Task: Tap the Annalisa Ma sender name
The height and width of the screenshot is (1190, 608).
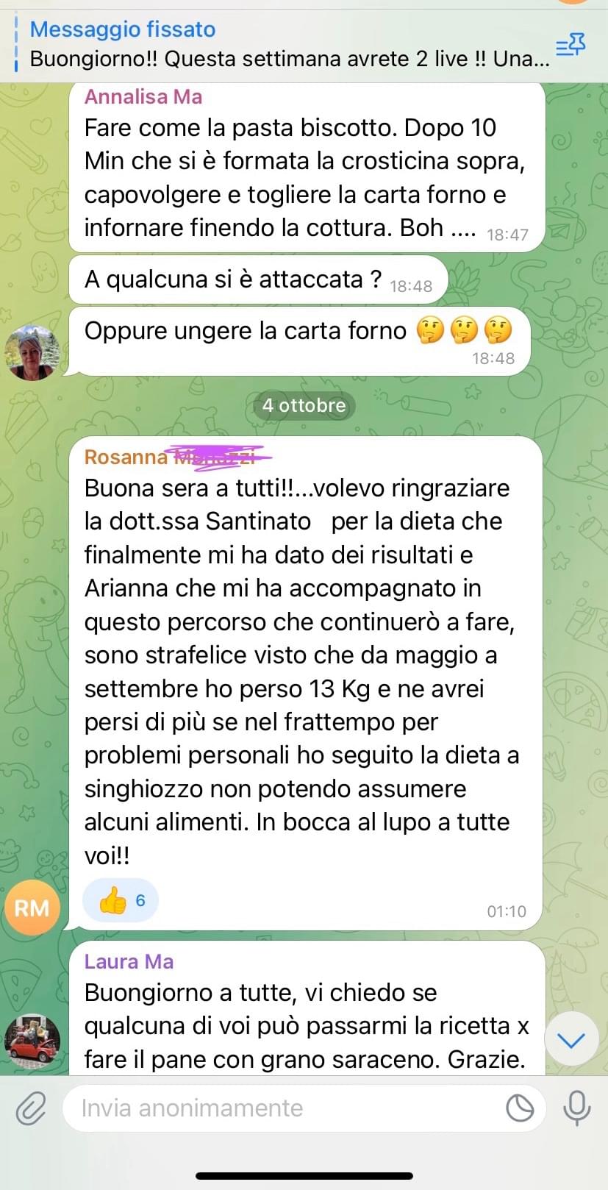Action: tap(143, 96)
